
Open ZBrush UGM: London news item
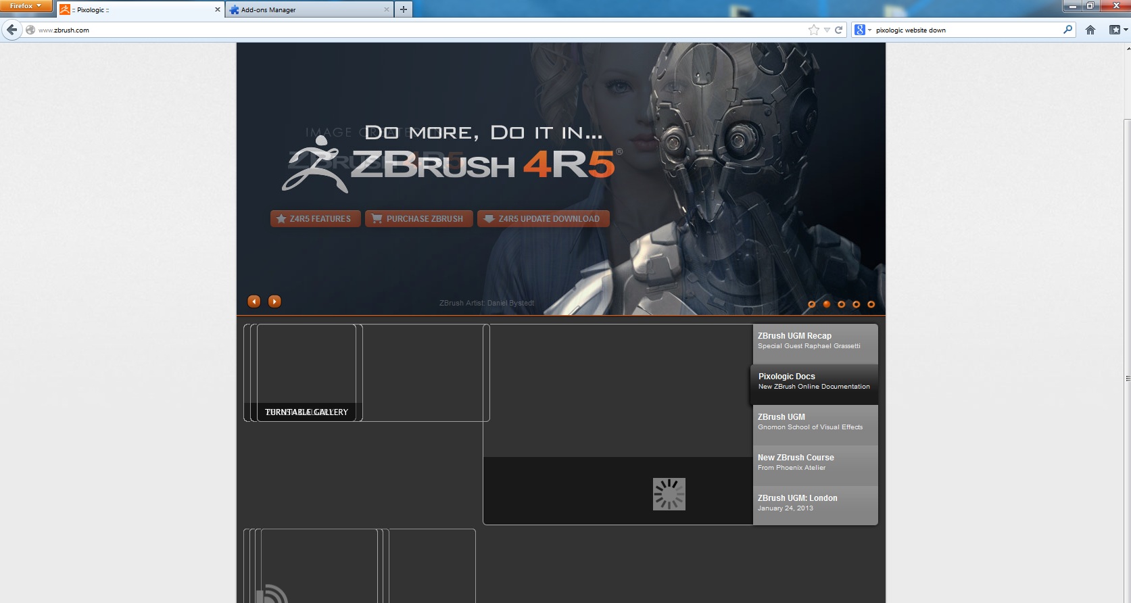point(815,505)
